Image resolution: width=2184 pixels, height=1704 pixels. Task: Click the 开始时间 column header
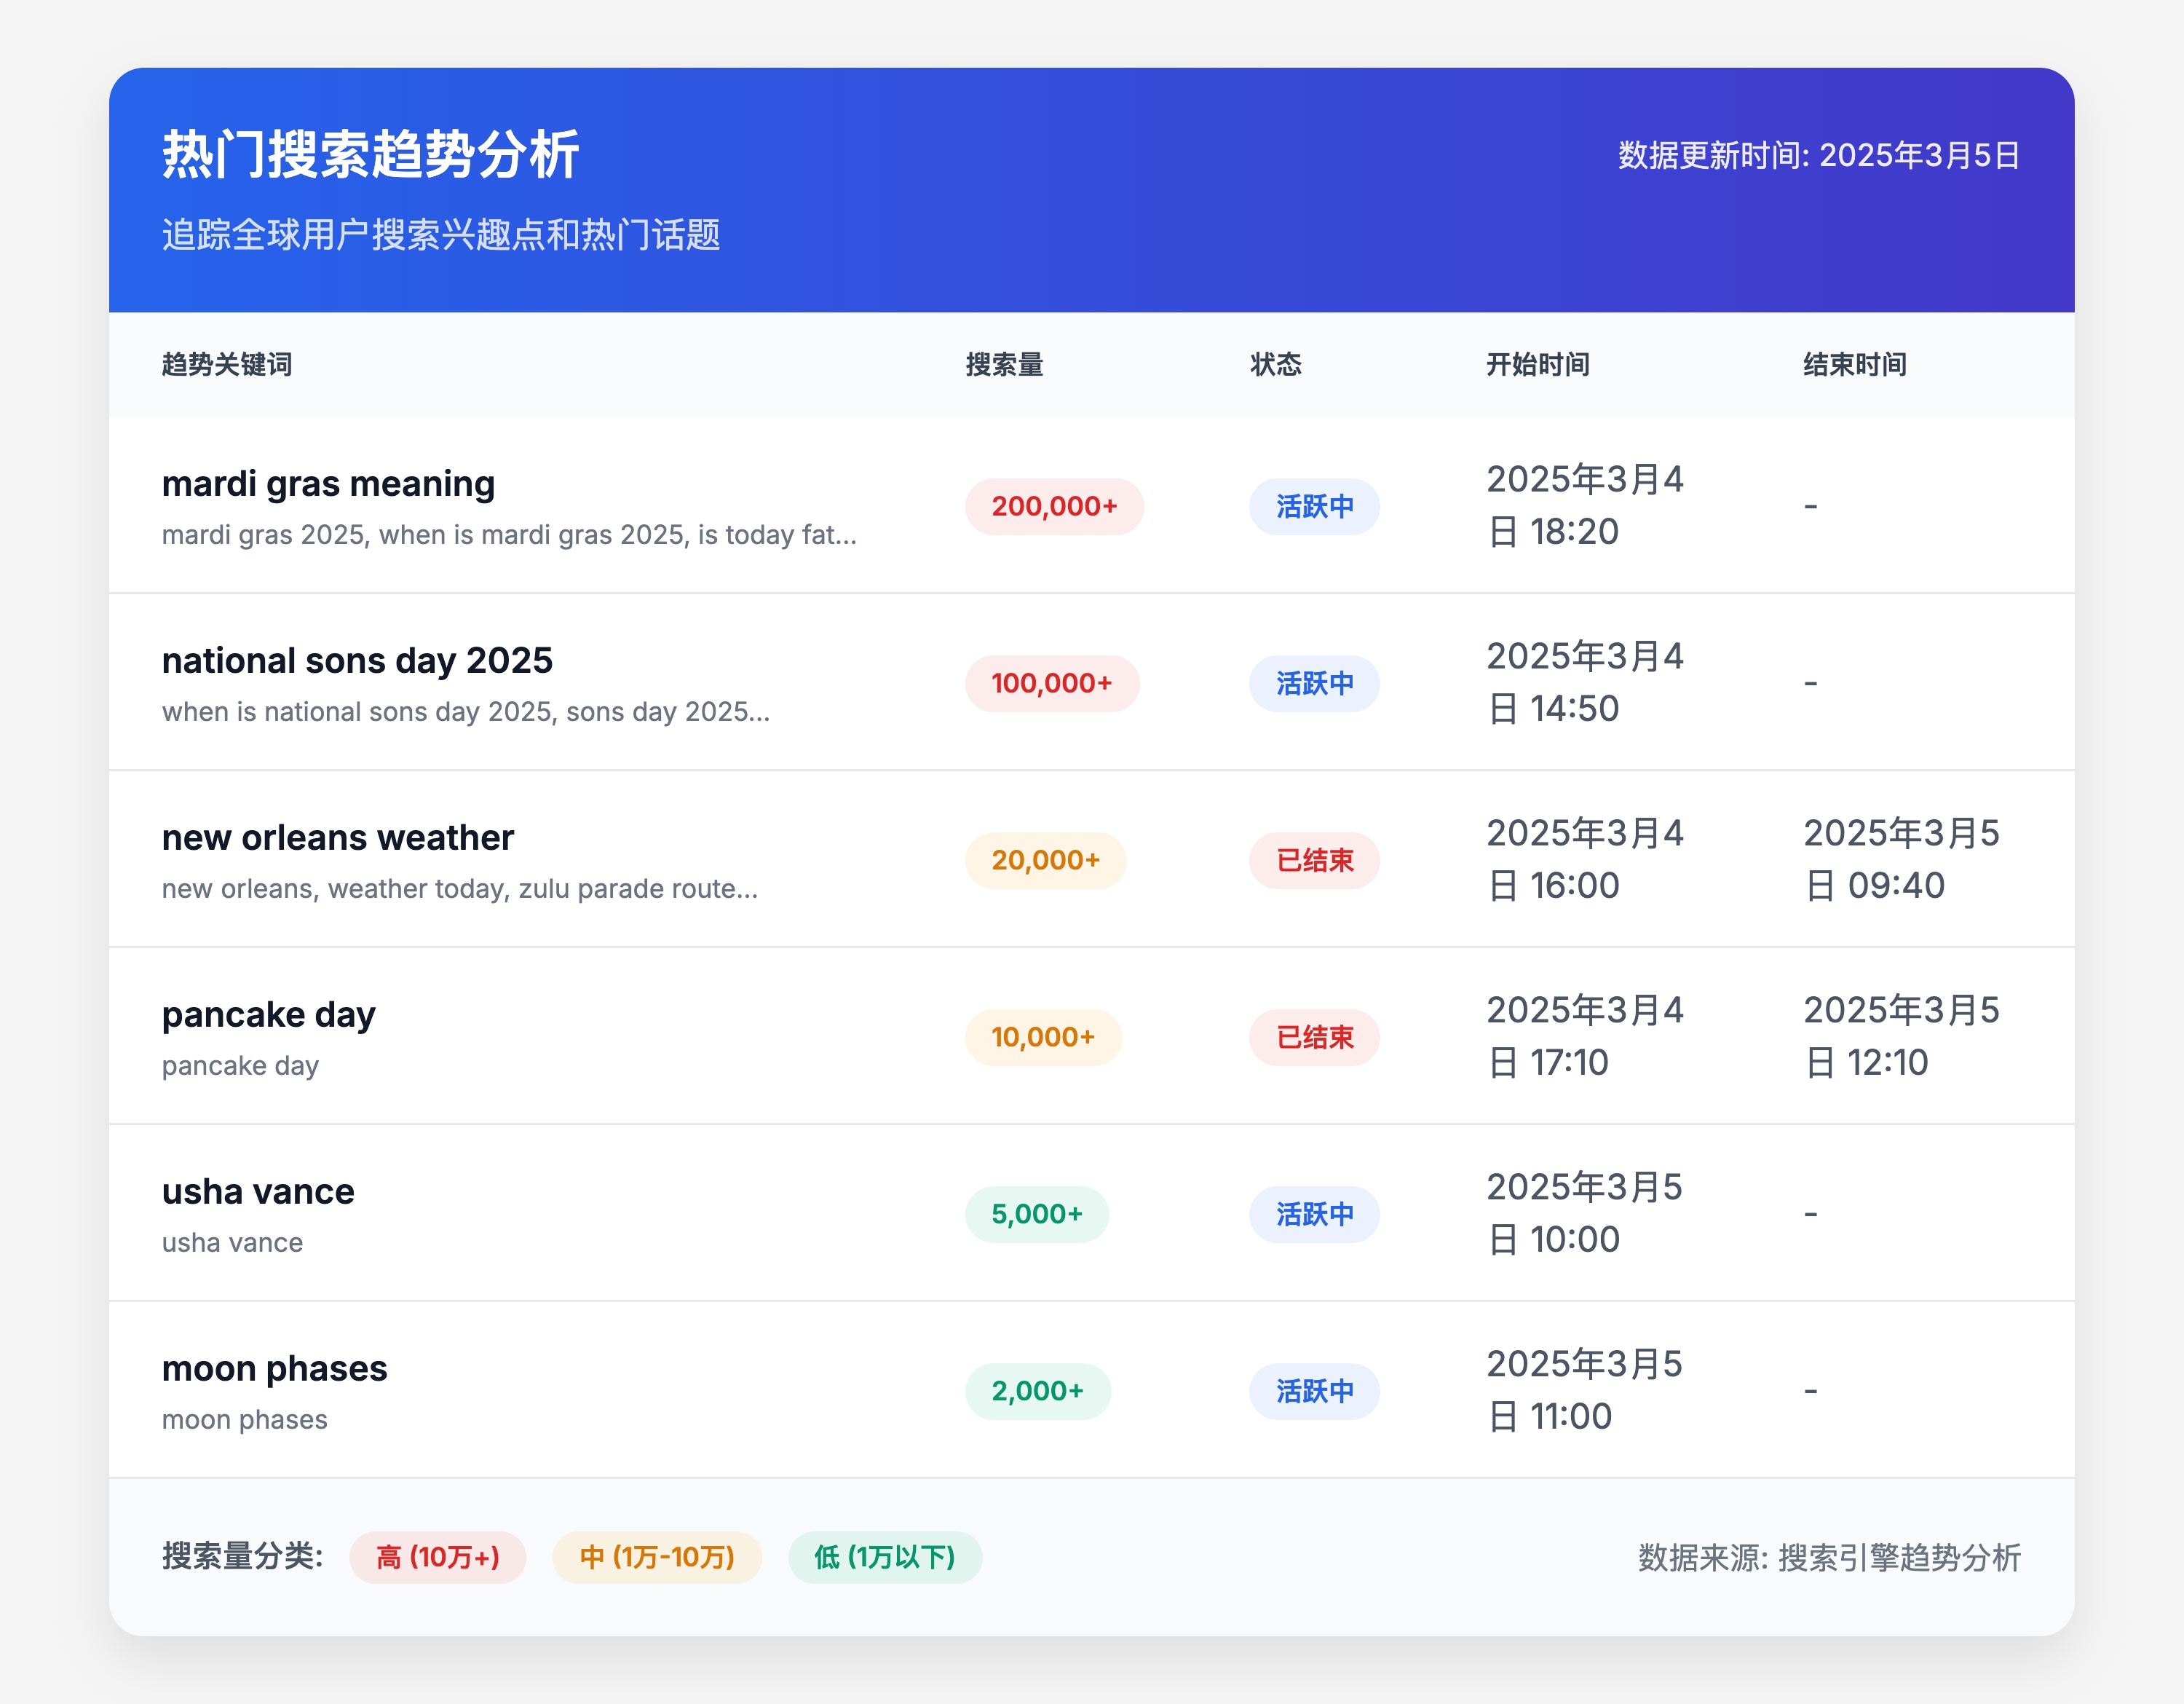coord(1537,365)
